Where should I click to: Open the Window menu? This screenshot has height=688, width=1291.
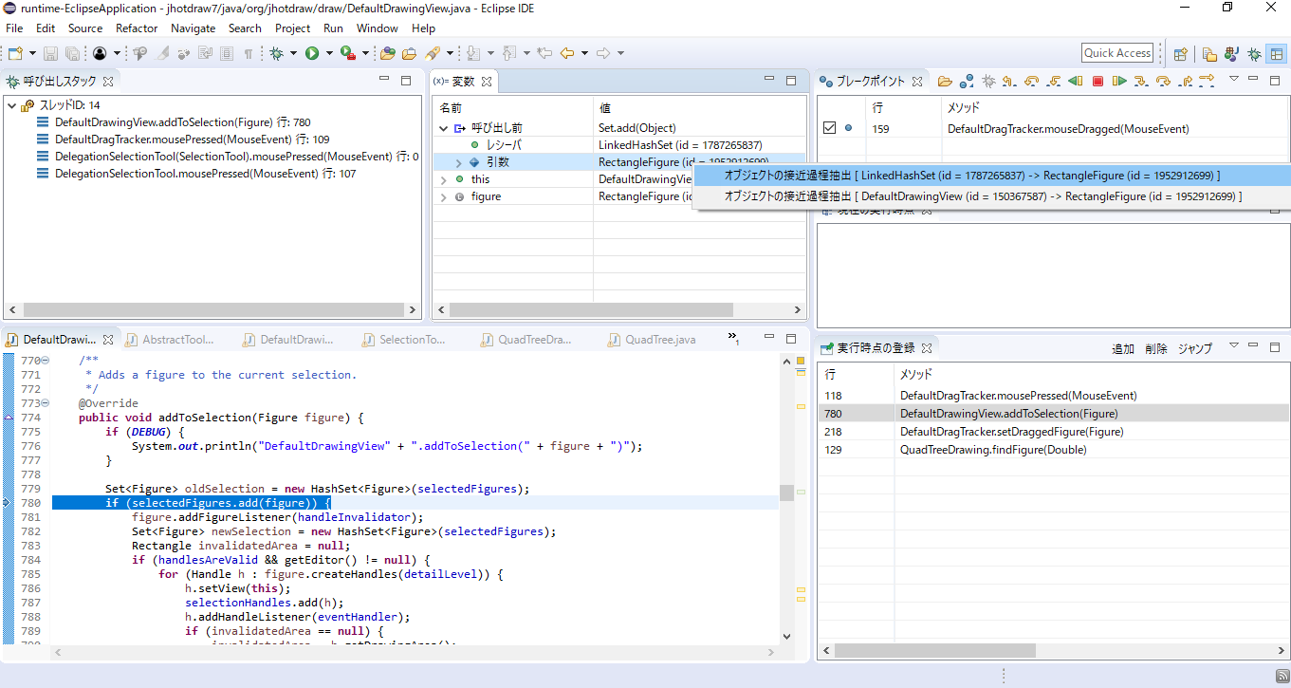coord(378,28)
